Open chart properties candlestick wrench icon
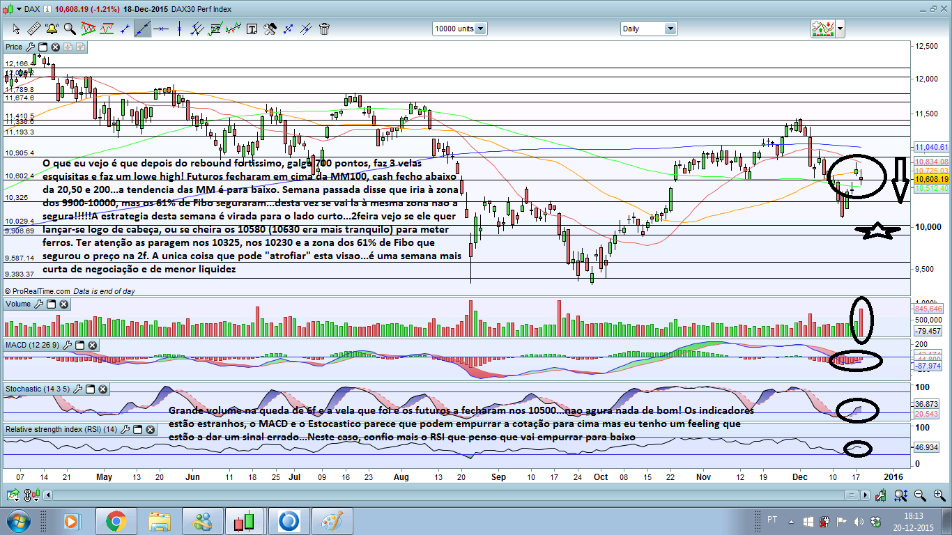Viewport: 952px width, 535px height. 882,495
